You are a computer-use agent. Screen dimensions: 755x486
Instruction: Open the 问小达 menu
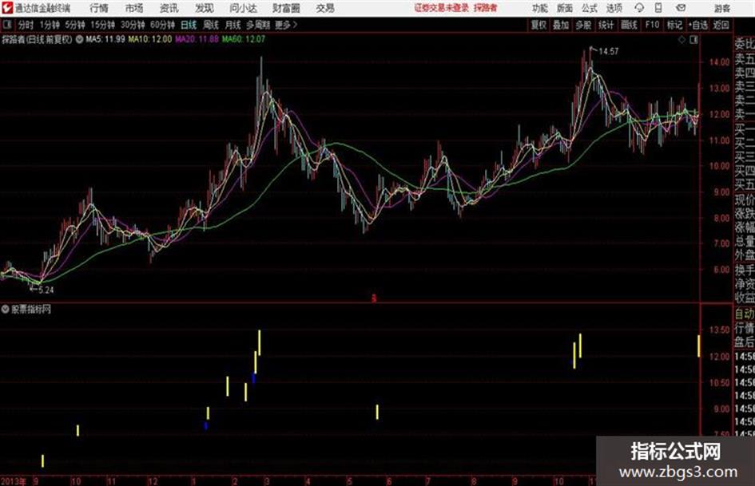pos(243,8)
